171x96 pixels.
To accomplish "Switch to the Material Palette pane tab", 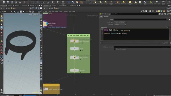I will 63,6.
